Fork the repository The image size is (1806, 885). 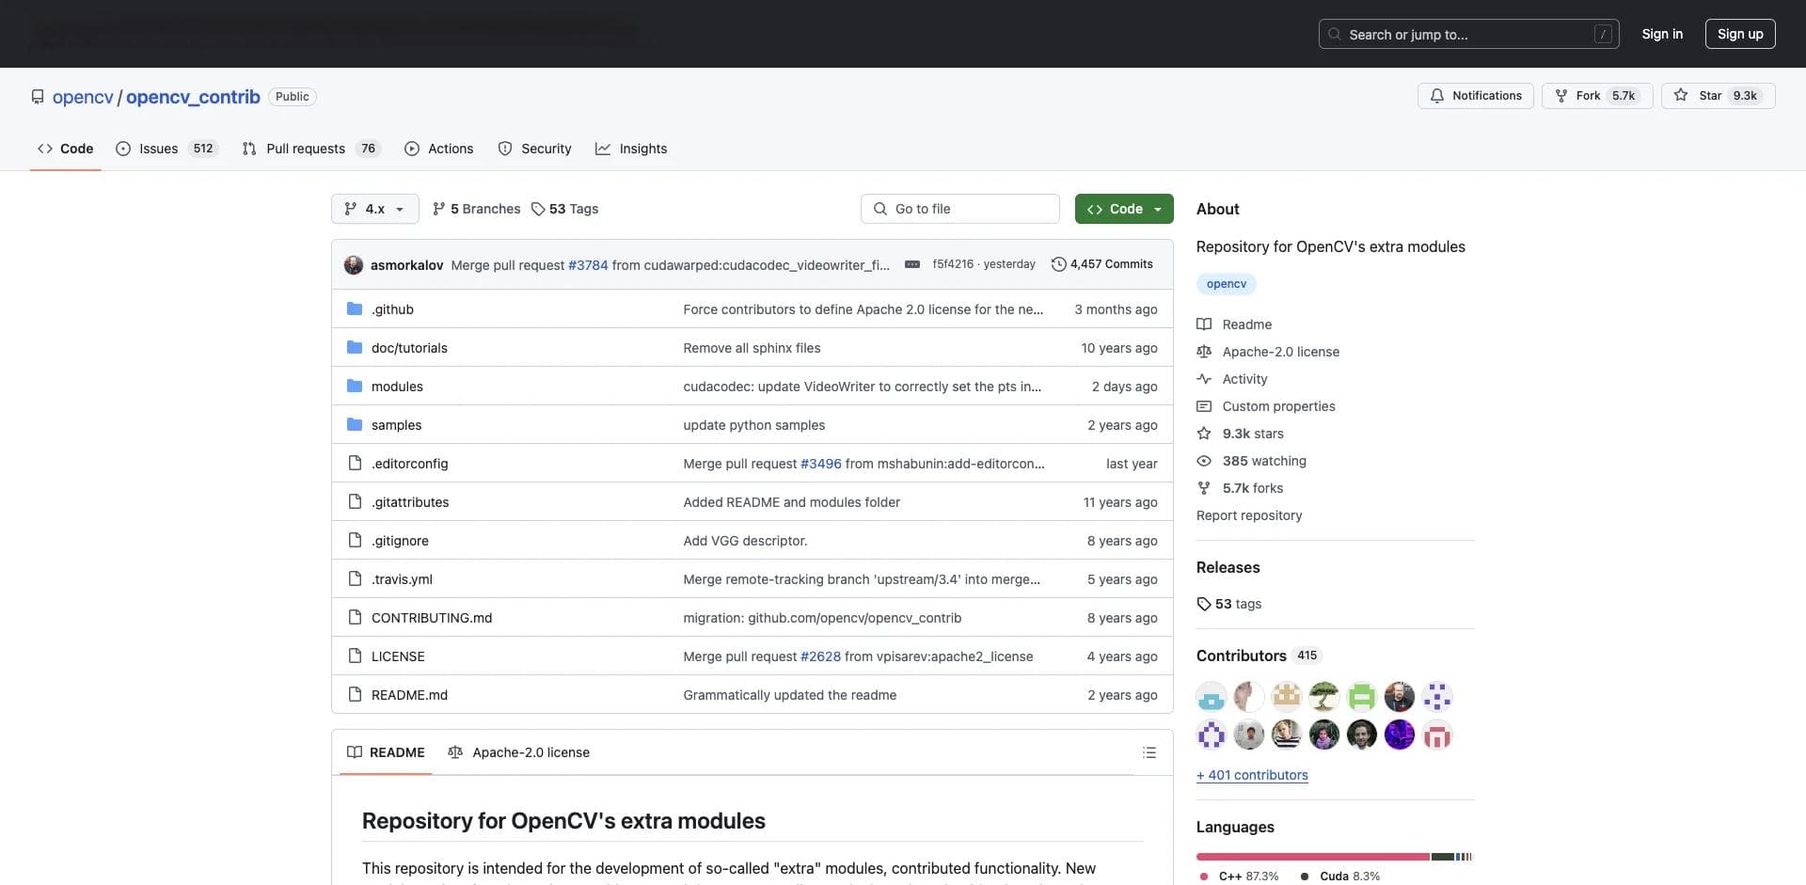[1597, 96]
